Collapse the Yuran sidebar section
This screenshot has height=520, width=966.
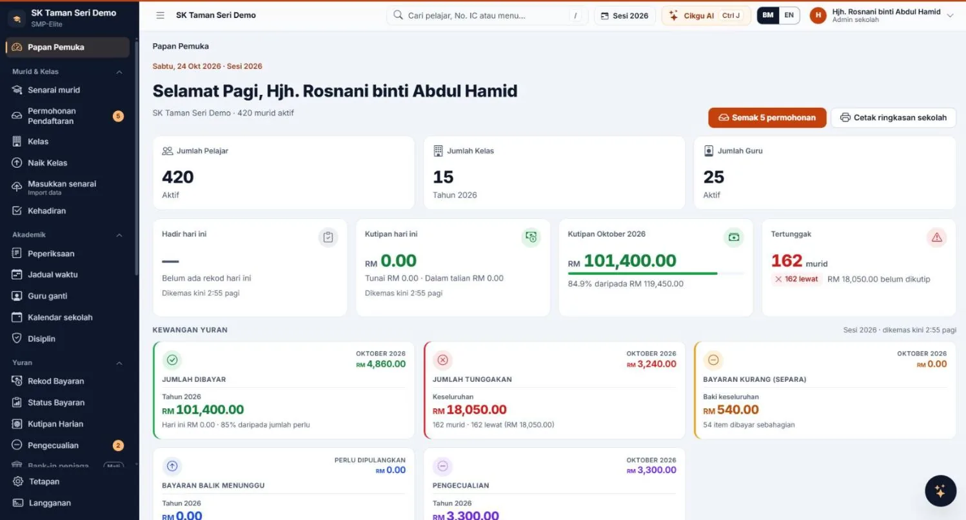119,363
